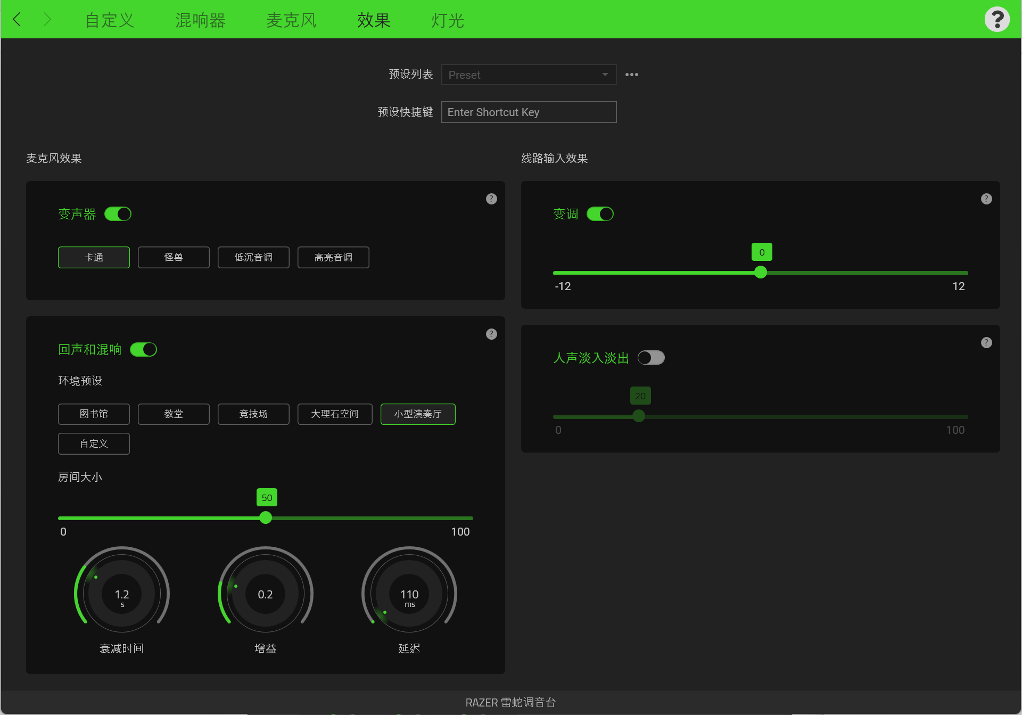Click the help icon in 回声和混响 panel
This screenshot has height=715, width=1022.
coord(491,334)
